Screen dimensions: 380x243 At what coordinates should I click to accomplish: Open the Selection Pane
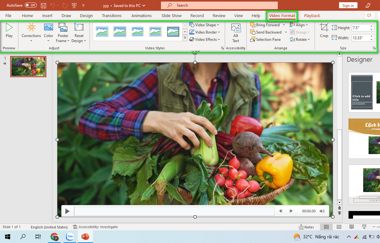coord(265,39)
